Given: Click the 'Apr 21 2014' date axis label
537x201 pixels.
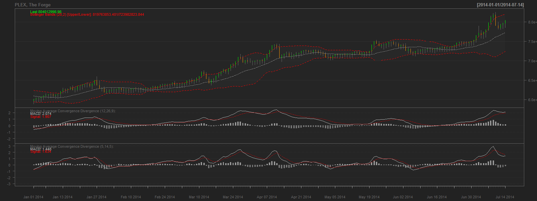Looking at the screenshot, I should pos(301,197).
